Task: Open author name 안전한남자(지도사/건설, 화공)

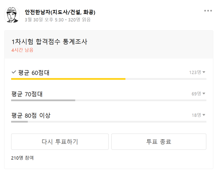Action: (x=60, y=12)
